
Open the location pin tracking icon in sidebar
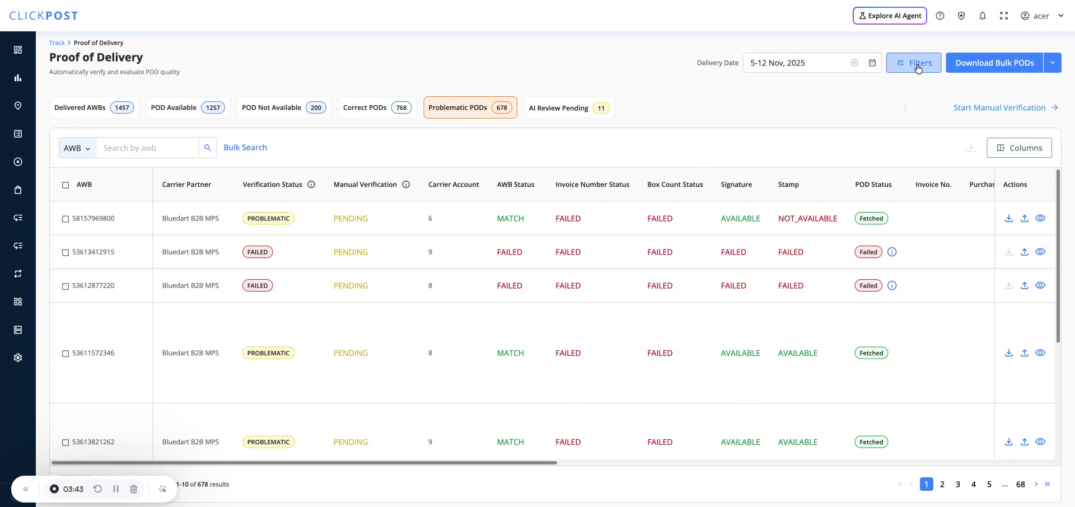coord(18,106)
